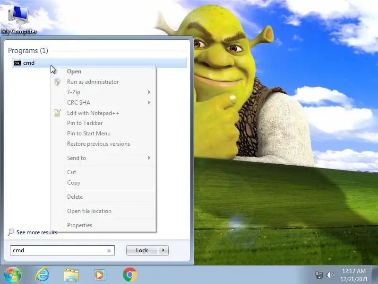
Task: Click See more results link
Action: coord(37,232)
